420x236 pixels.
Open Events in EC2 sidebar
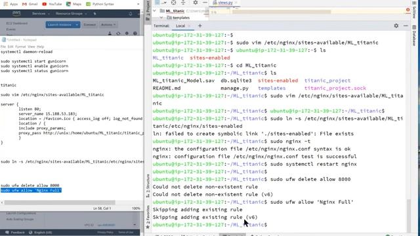click(11, 29)
